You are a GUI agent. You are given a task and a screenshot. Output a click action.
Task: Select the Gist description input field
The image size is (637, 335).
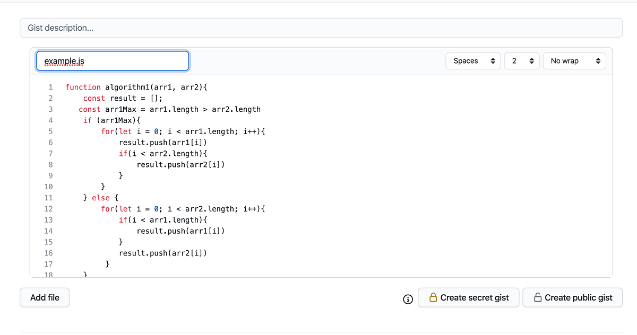[x=318, y=27]
